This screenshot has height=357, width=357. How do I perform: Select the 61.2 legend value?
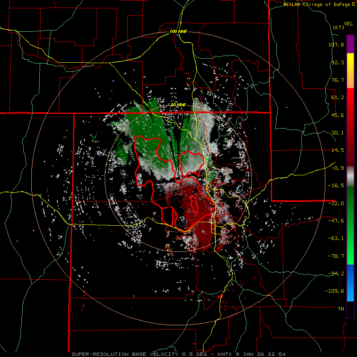338,98
